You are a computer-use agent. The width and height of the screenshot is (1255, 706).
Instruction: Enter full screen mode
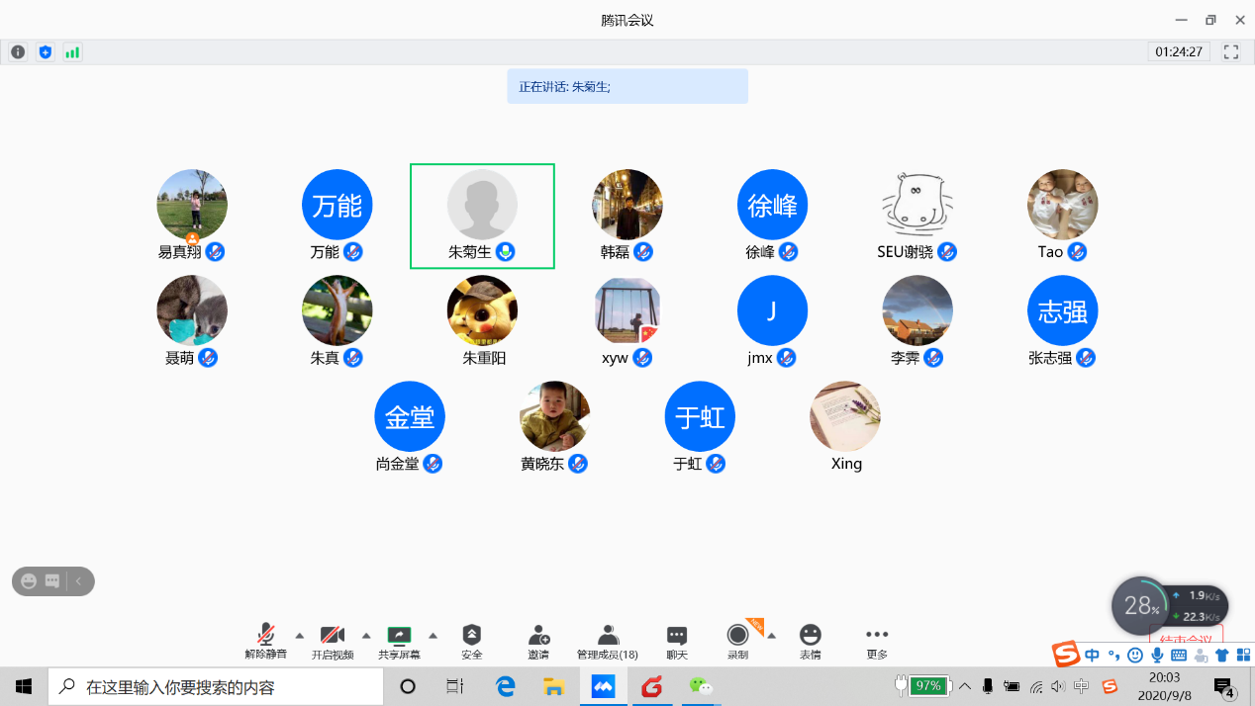point(1231,52)
